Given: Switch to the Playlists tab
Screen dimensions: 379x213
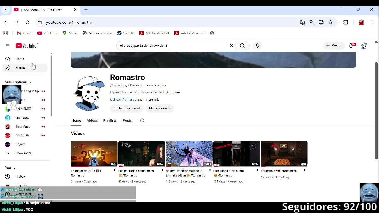Looking at the screenshot, I should 110,120.
